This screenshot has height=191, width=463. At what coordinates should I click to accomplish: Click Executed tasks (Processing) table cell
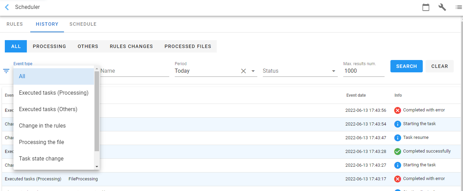[x=33, y=179]
